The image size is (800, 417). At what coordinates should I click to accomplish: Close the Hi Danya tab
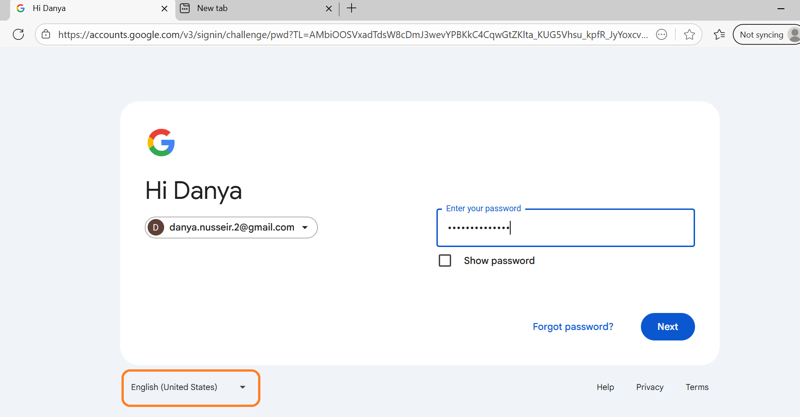click(165, 8)
